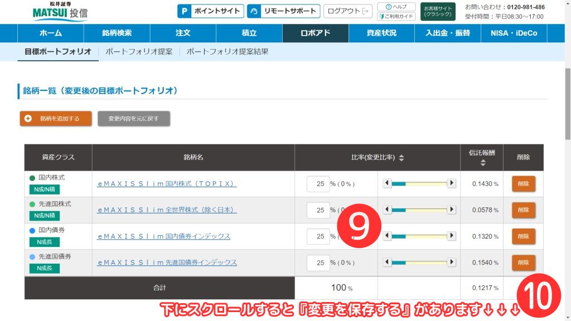Click N成/N積 tag under 先進国株式
This screenshot has width=571, height=321.
pos(45,216)
